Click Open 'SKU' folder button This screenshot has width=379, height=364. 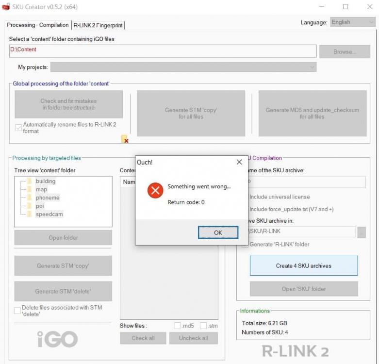pos(304,289)
